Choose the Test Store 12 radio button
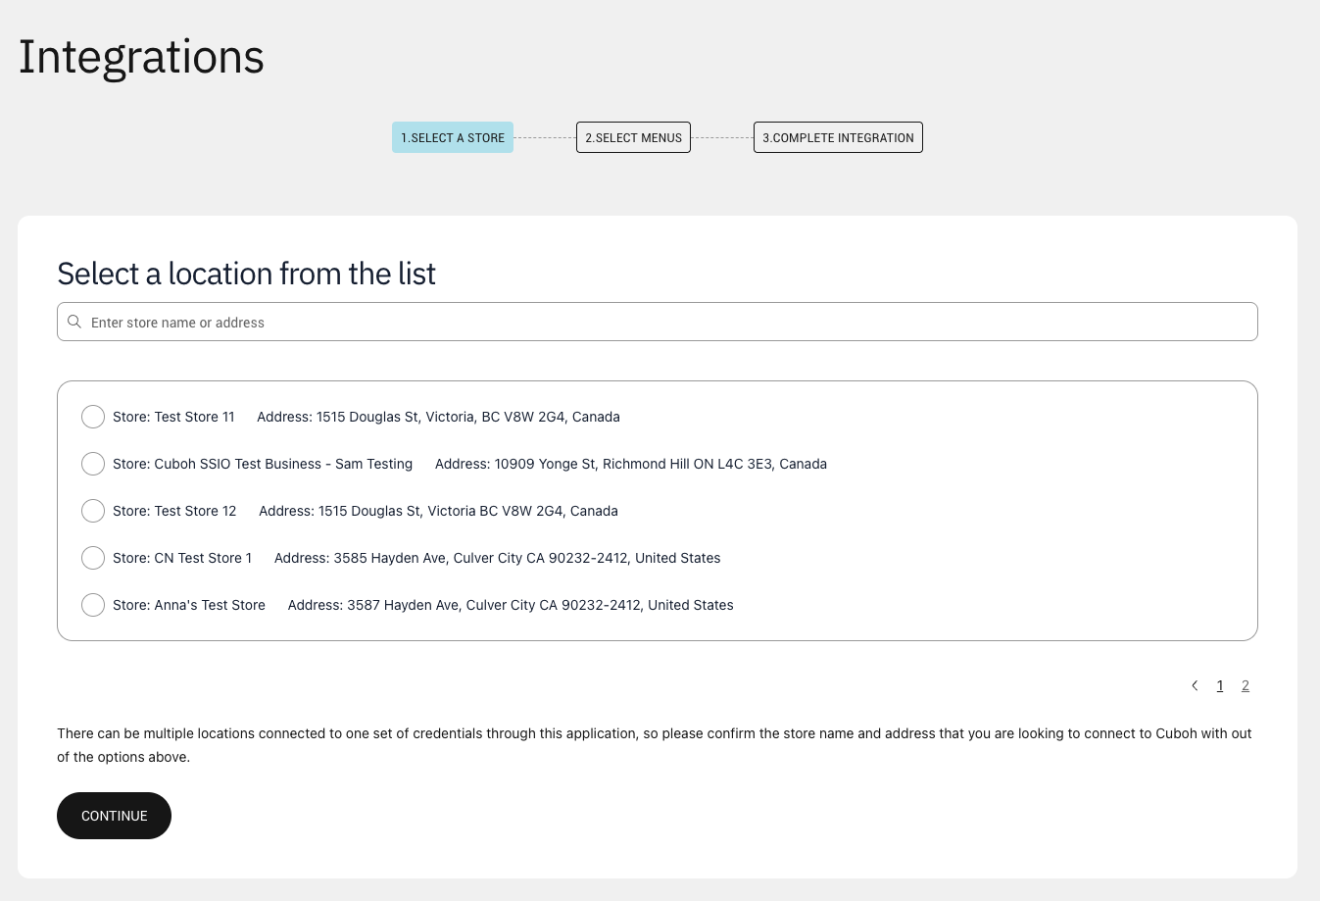 coord(93,511)
